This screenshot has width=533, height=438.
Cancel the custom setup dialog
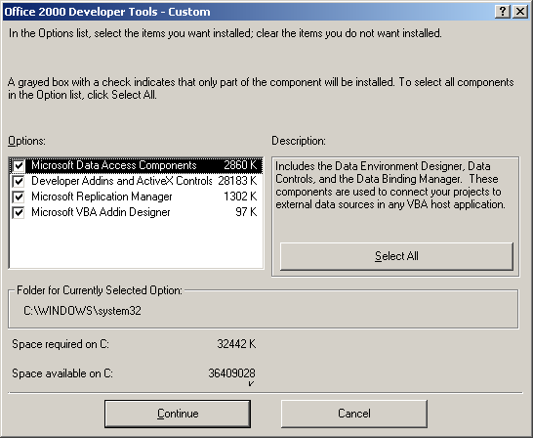click(x=353, y=414)
